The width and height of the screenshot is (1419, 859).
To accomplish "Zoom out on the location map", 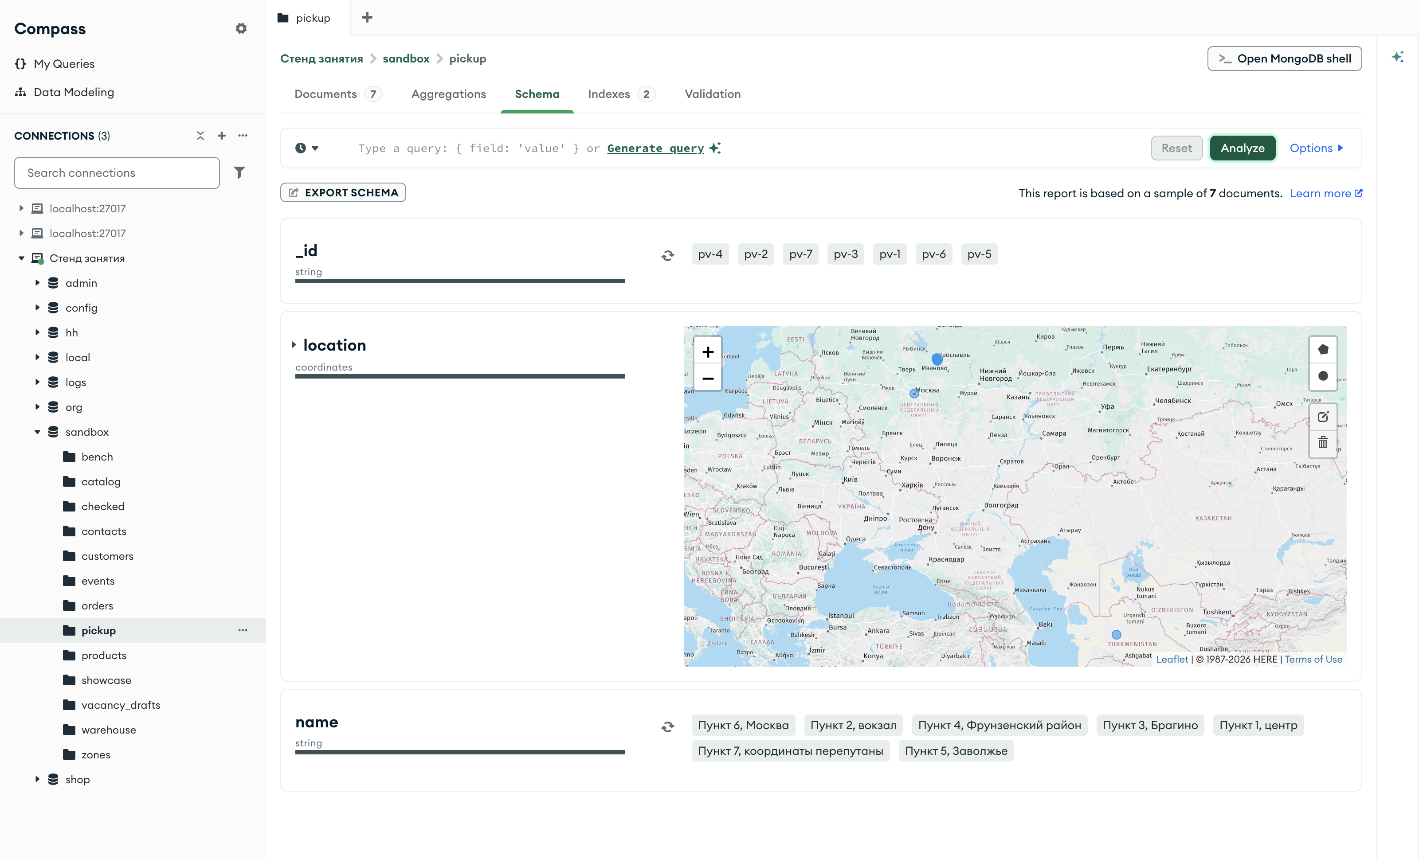I will [708, 378].
